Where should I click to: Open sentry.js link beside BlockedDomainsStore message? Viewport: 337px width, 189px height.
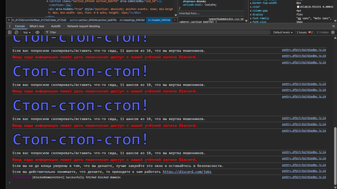(x=304, y=177)
